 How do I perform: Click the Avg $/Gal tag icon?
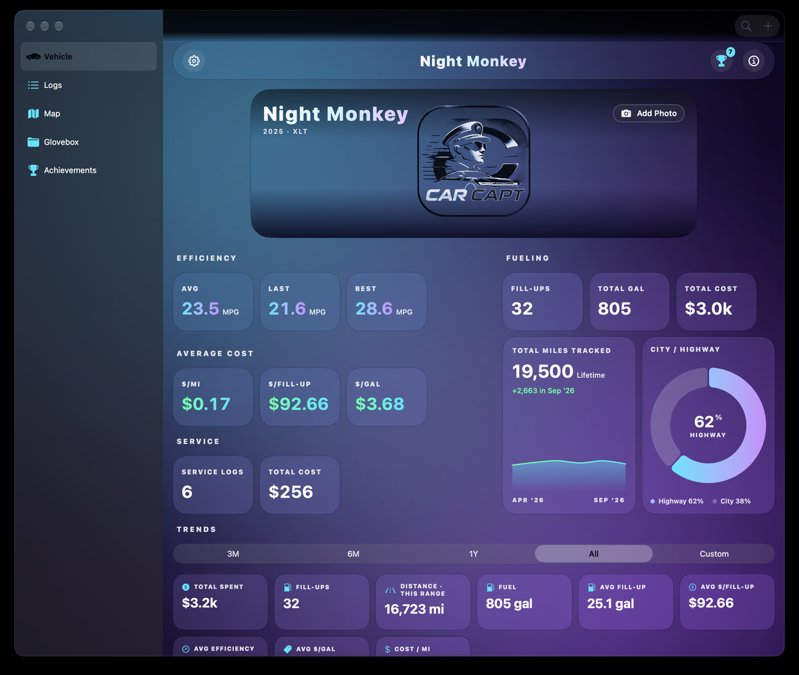tap(287, 649)
